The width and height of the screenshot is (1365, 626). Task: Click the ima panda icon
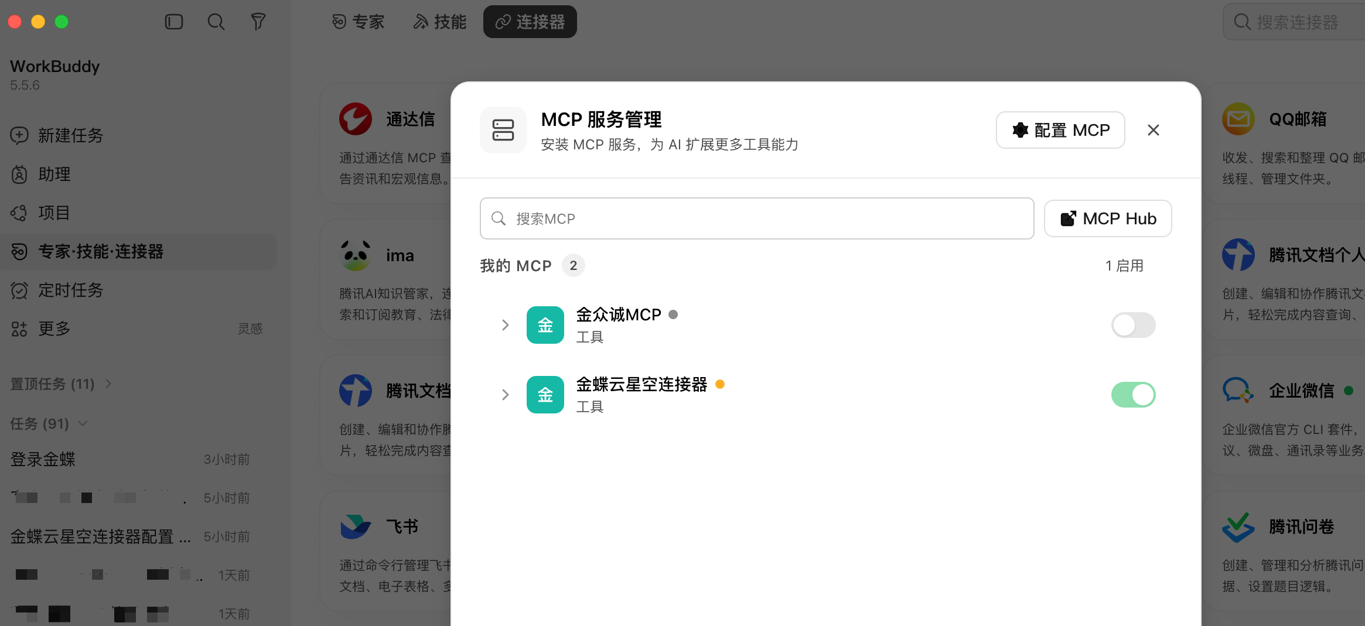click(x=356, y=255)
